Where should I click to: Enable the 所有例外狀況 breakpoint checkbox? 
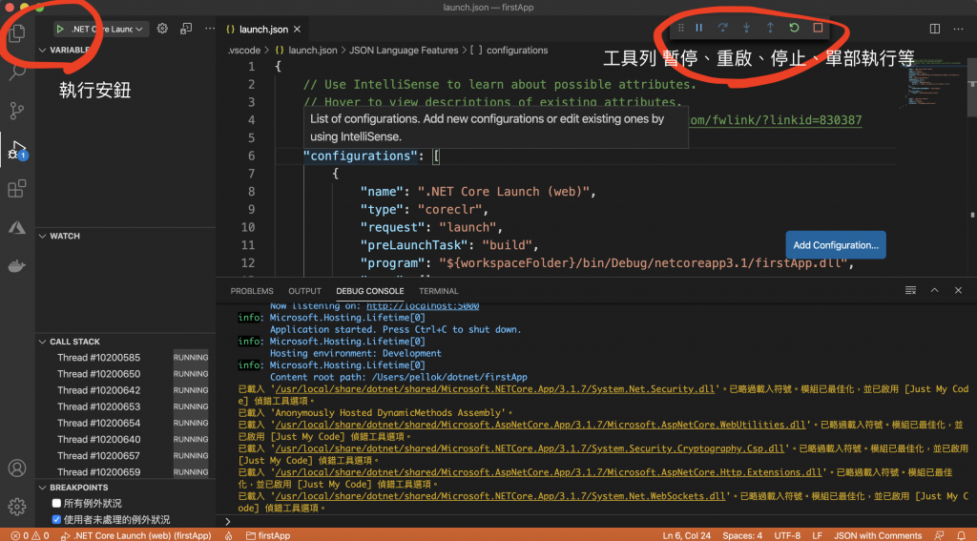click(x=56, y=503)
